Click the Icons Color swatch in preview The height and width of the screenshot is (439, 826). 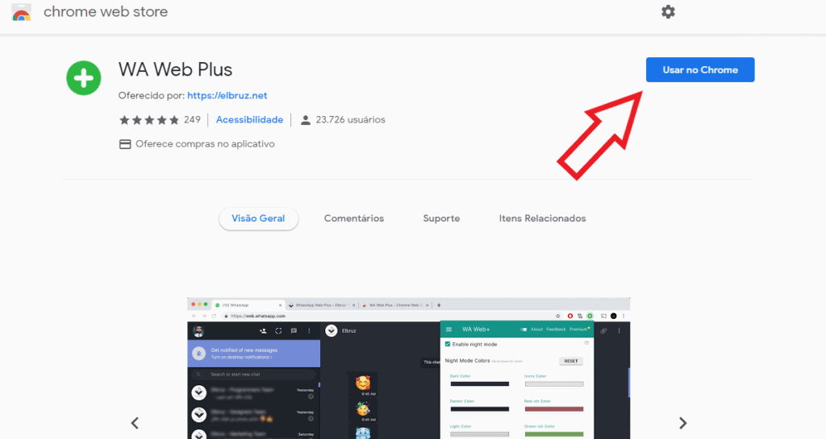[x=554, y=383]
